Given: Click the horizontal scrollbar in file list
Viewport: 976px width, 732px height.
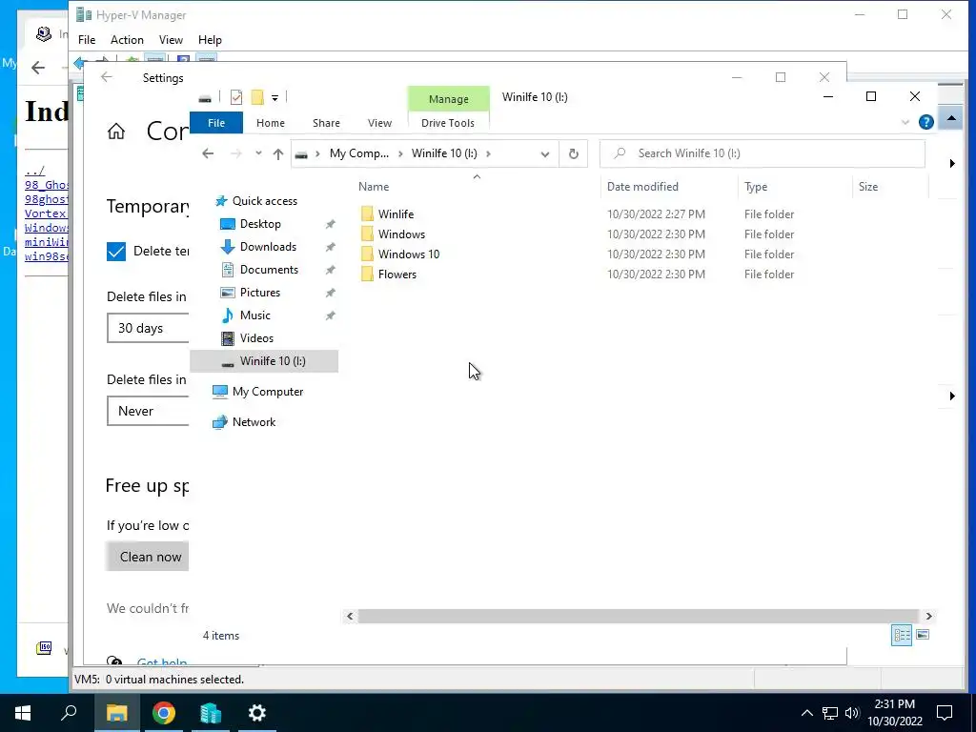Looking at the screenshot, I should tap(638, 617).
